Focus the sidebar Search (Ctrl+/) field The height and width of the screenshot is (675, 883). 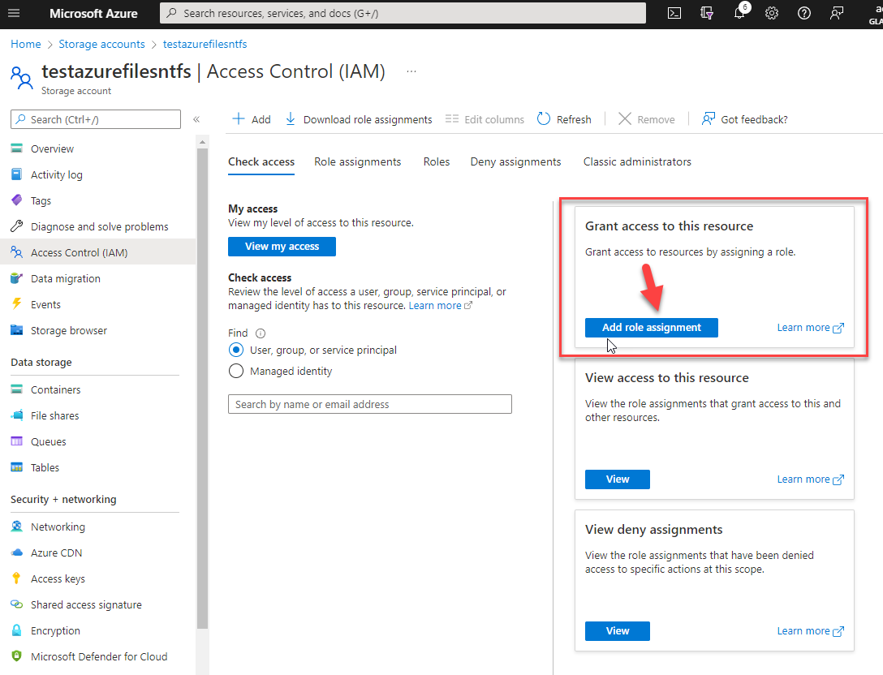(x=96, y=119)
